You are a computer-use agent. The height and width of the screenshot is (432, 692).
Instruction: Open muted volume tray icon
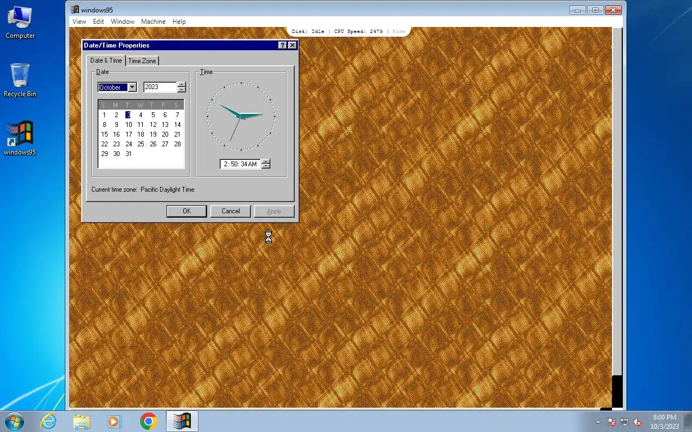(x=638, y=422)
